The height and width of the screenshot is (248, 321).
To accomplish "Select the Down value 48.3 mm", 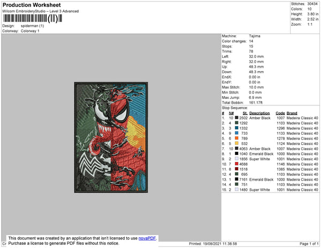I will click(x=256, y=72).
